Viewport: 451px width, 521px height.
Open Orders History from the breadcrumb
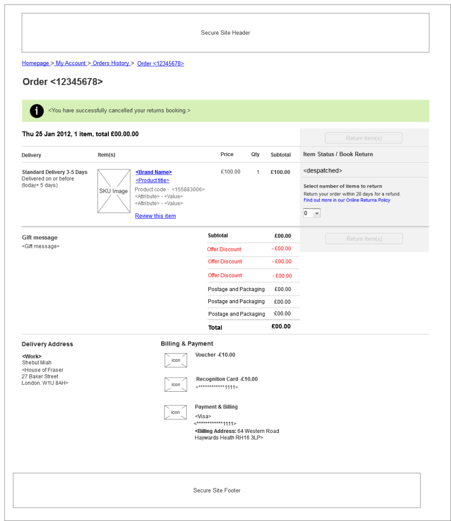(111, 63)
